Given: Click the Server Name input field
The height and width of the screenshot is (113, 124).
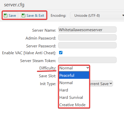Looking at the screenshot, I should (87, 30).
